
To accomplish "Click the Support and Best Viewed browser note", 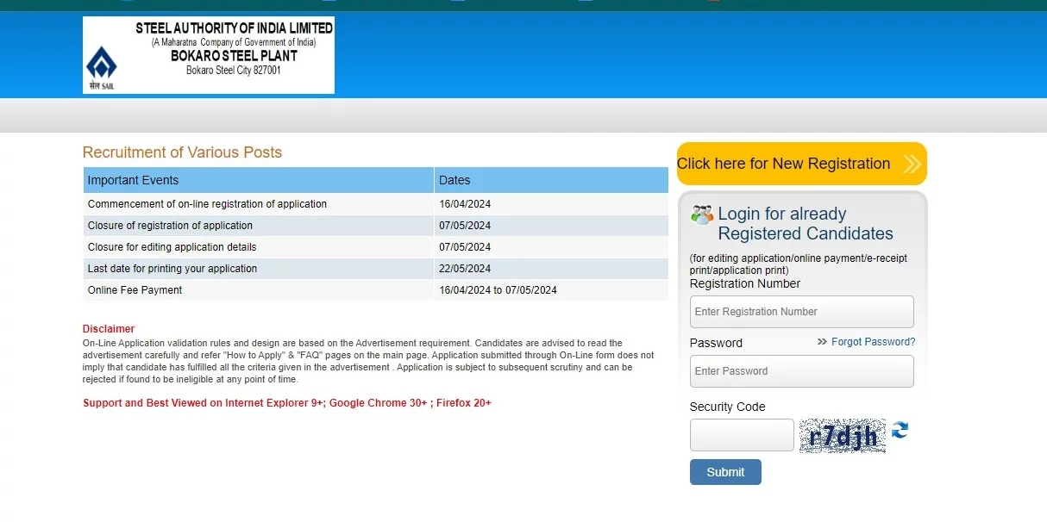I will [x=287, y=403].
